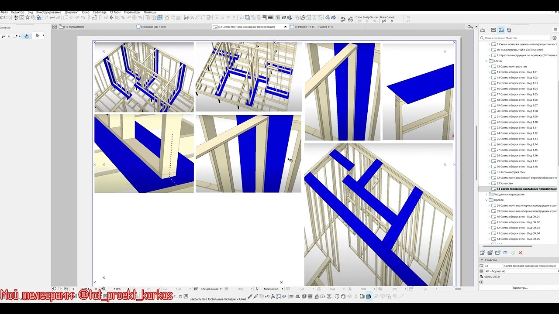Click the New Layout icon in Navigator

(x=482, y=253)
